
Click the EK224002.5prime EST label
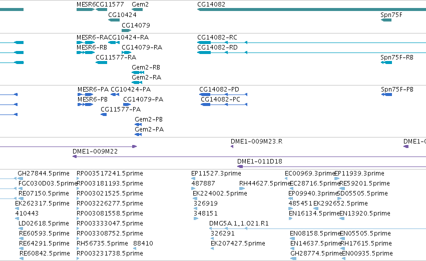pyautogui.click(x=220, y=193)
